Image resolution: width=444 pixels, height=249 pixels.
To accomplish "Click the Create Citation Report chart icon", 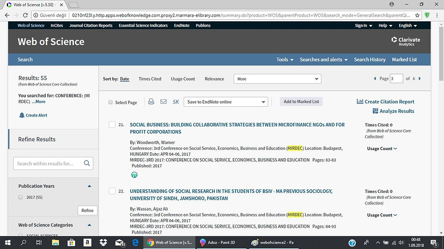I will 360,101.
